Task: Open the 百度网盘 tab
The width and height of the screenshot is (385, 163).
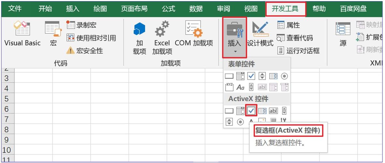Action: pyautogui.click(x=353, y=9)
